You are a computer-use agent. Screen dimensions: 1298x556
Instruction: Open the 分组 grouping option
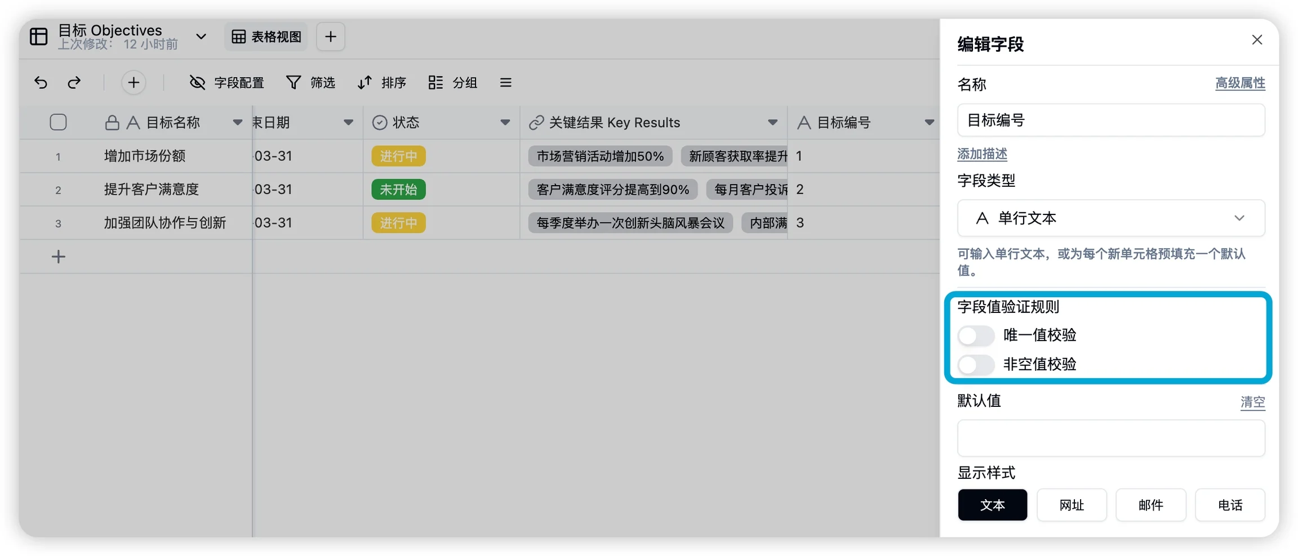coord(452,83)
